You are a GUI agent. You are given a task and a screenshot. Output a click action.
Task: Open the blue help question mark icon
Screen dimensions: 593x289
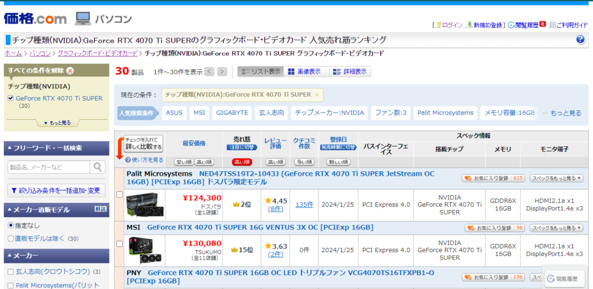(x=580, y=40)
